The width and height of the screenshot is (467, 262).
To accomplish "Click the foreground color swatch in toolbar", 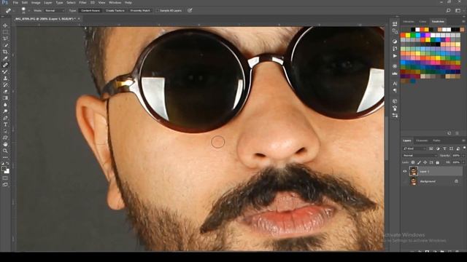I will point(4,169).
